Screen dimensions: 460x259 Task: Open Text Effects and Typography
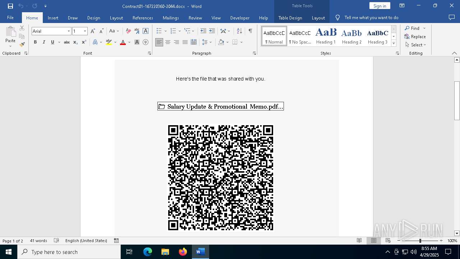pos(95,42)
